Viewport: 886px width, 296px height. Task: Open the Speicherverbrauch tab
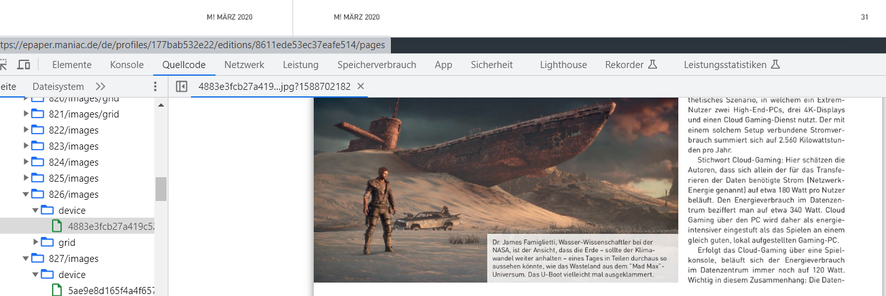point(377,65)
